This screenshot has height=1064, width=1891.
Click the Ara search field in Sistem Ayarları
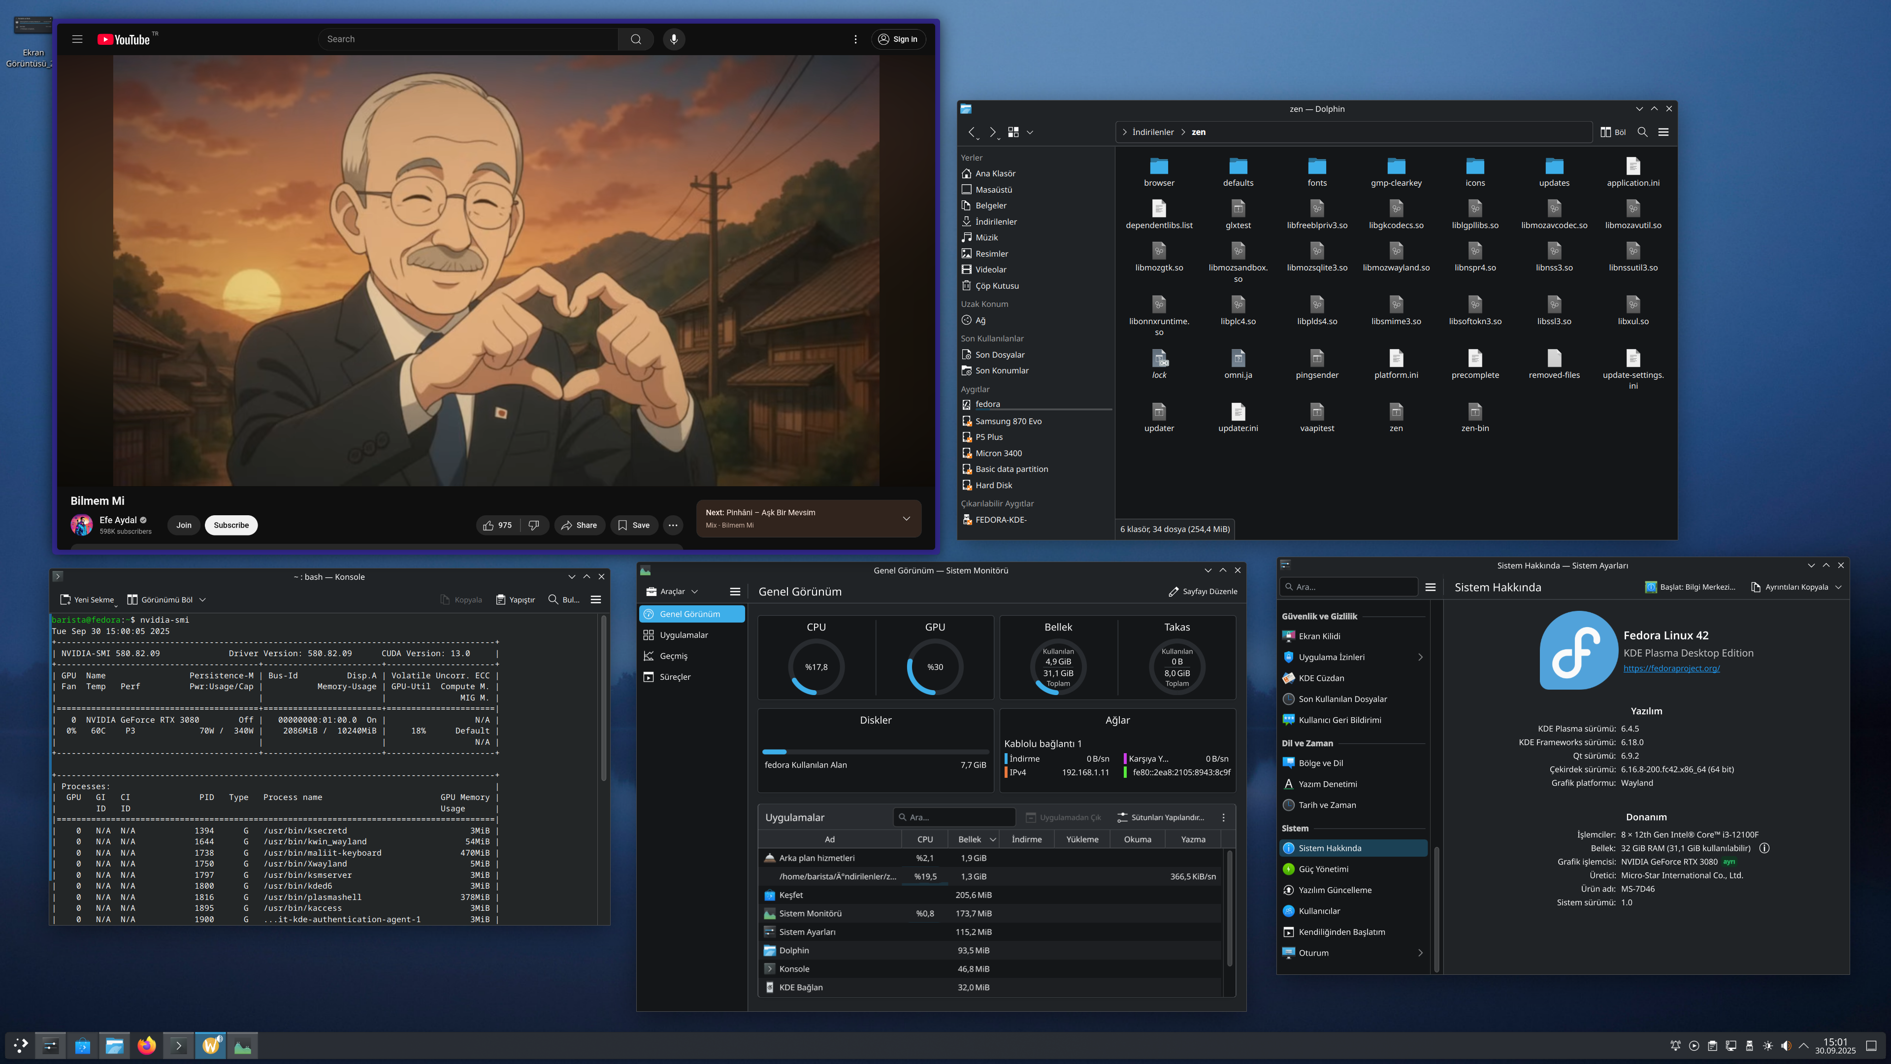click(1349, 587)
